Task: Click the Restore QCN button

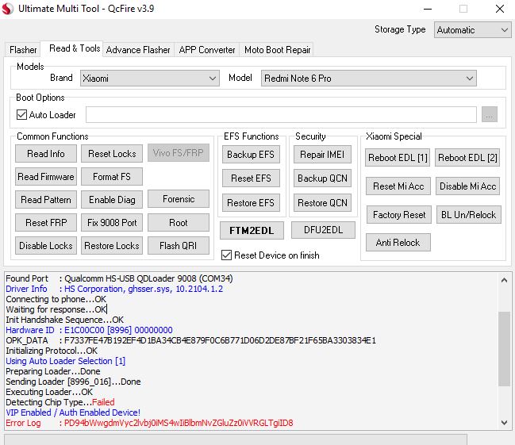Action: click(322, 203)
